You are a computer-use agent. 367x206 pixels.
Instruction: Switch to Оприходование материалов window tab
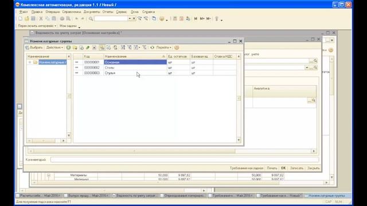pos(183,196)
